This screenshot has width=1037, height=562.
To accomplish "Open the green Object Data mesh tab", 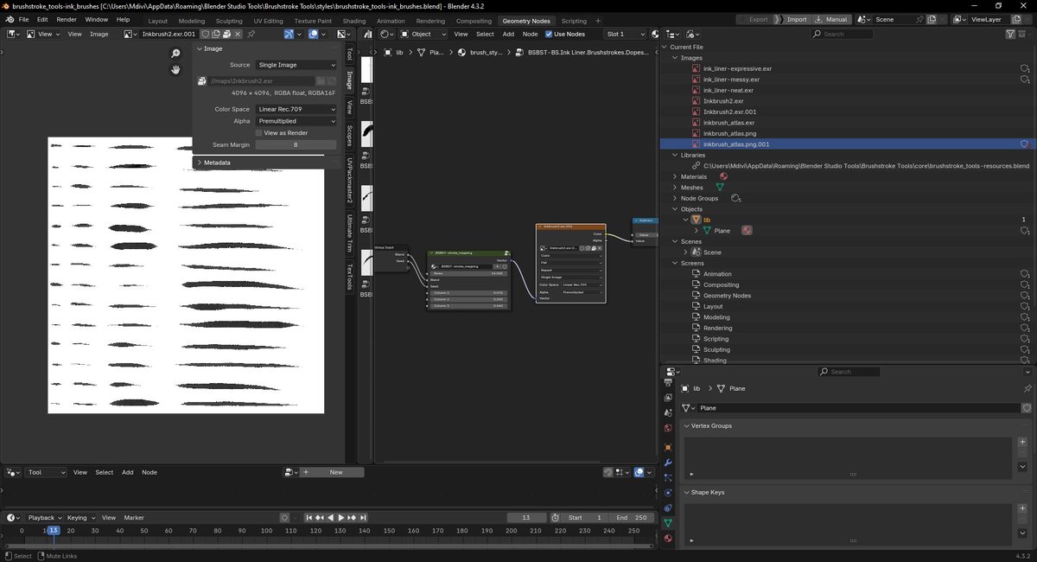I will click(x=668, y=523).
